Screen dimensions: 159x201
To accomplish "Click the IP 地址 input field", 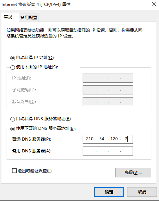I will click(x=108, y=78).
